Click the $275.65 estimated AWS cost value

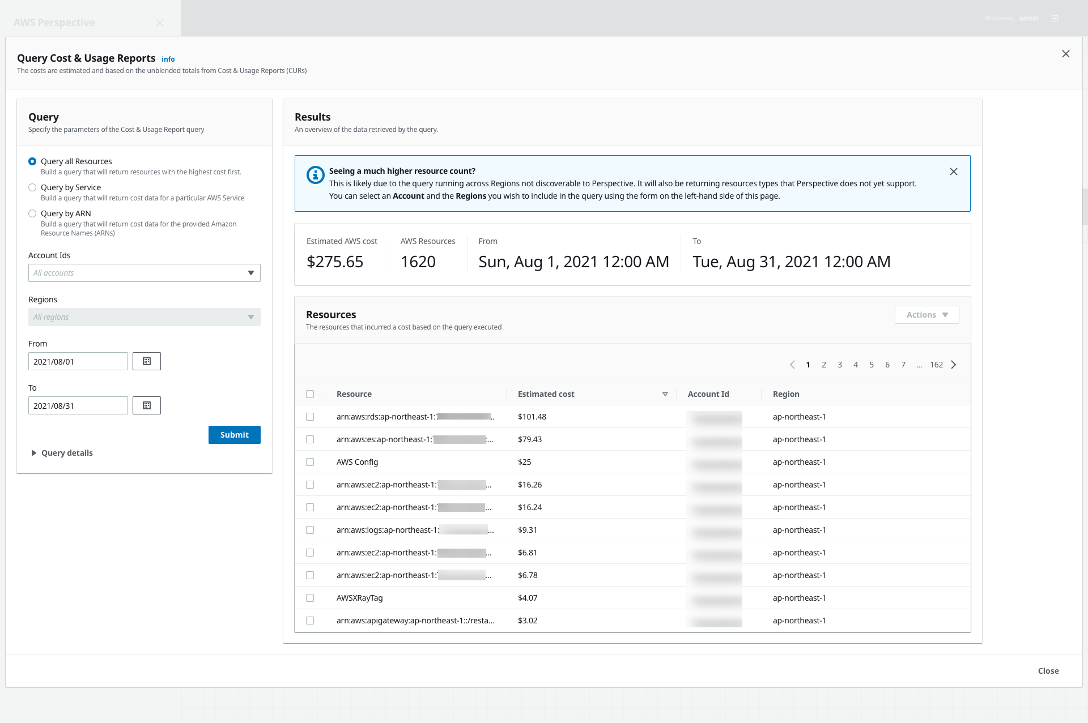(335, 262)
